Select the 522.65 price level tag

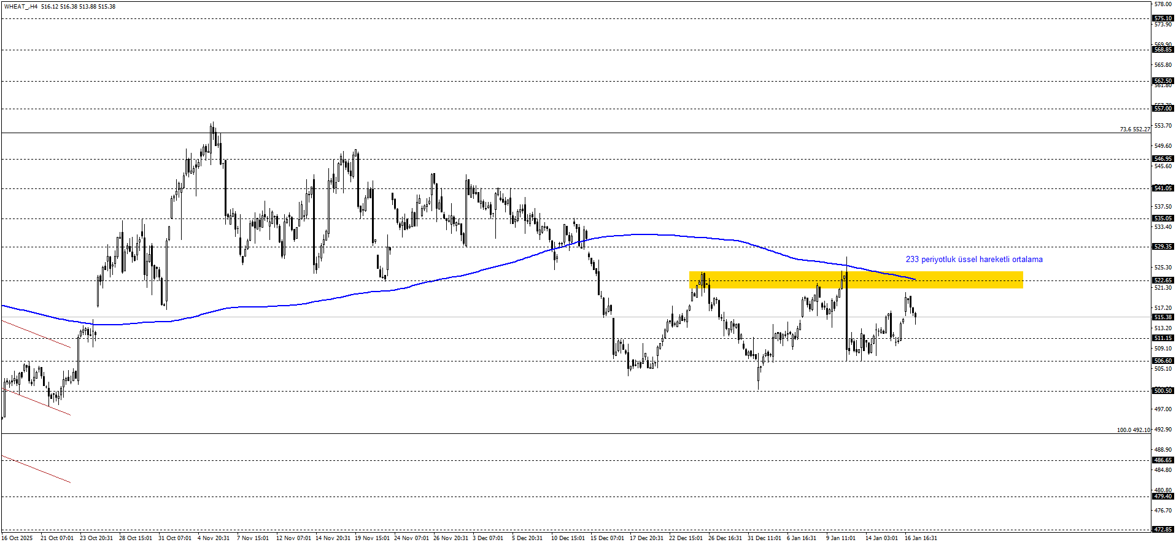(1162, 280)
